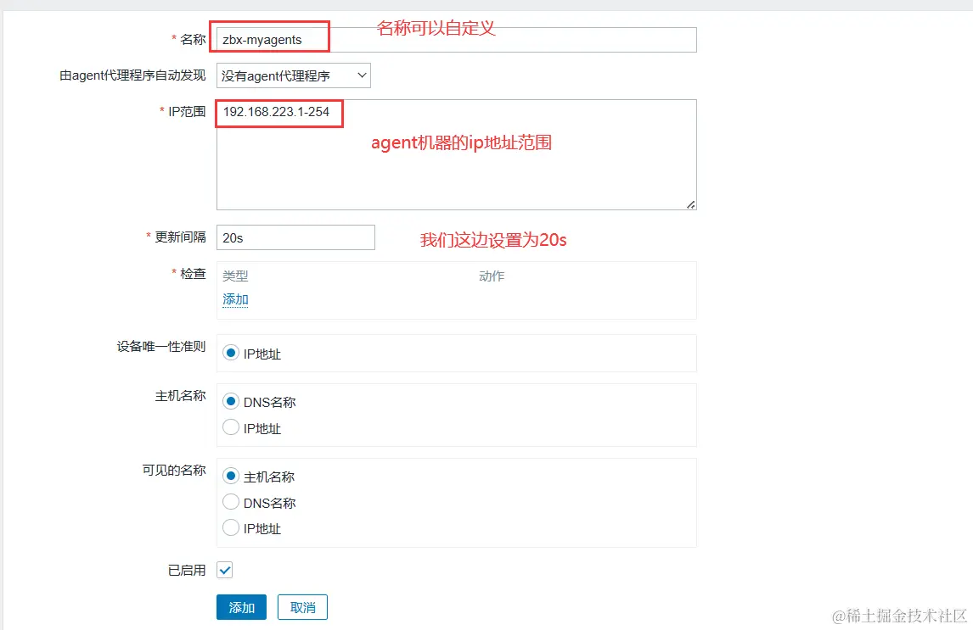Click the 类型 column header in 检查
Viewport: 973px width, 630px height.
(235, 276)
